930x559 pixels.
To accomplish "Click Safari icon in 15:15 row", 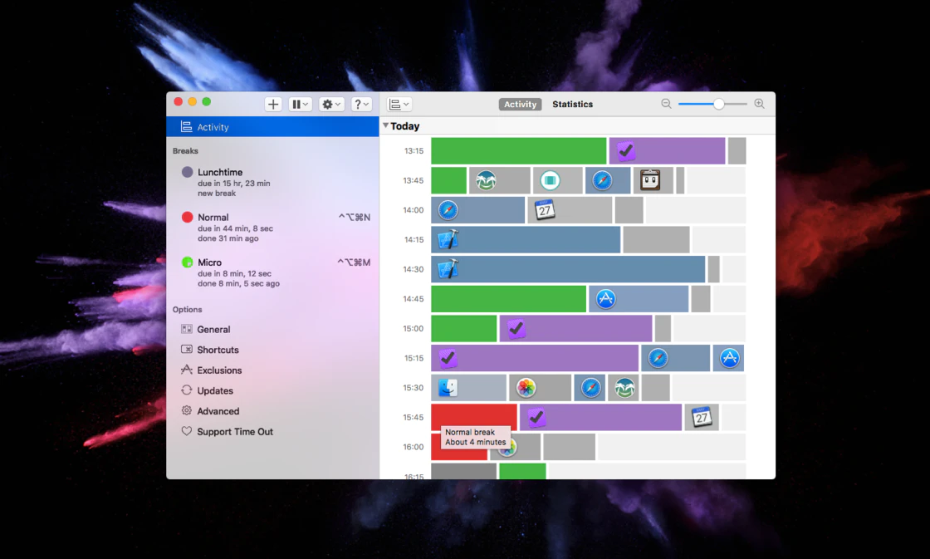I will point(658,358).
